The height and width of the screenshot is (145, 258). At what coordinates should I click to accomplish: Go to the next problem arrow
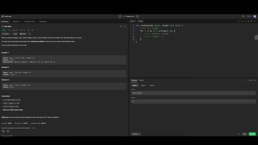pos(137,17)
